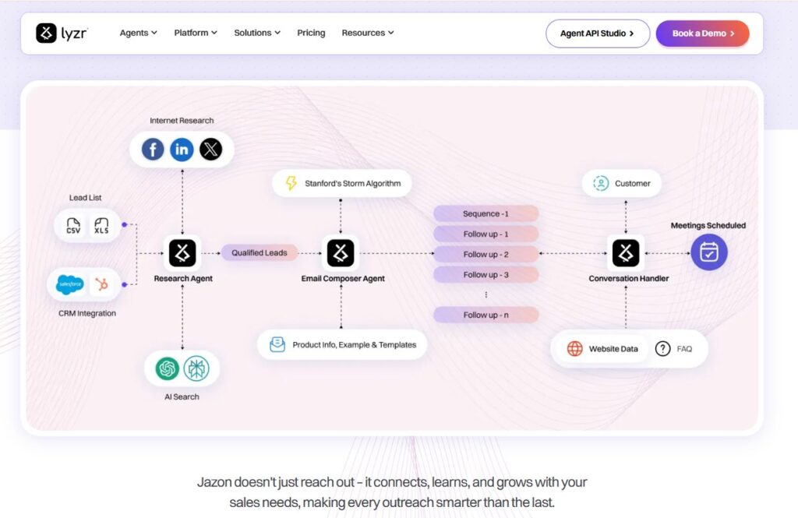
Task: Click the CRM Integration label
Action: tap(87, 313)
